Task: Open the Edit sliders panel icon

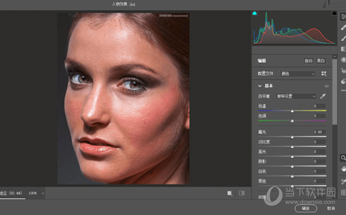Action: coord(343,17)
